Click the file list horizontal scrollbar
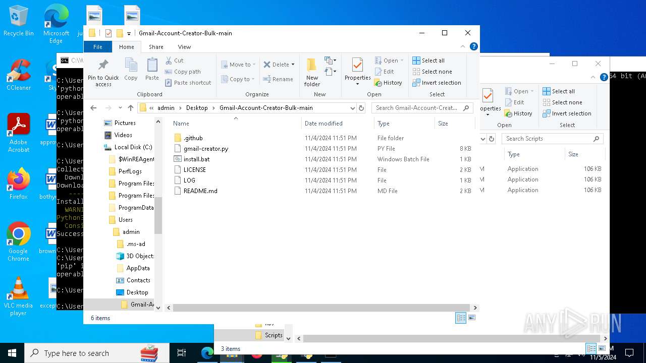This screenshot has width=646, height=363. (x=321, y=308)
